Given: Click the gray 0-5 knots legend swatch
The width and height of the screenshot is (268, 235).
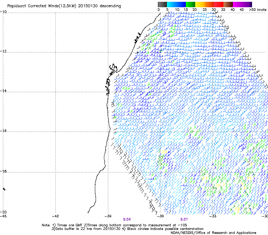Looking at the screenshot, I should [x=162, y=4].
